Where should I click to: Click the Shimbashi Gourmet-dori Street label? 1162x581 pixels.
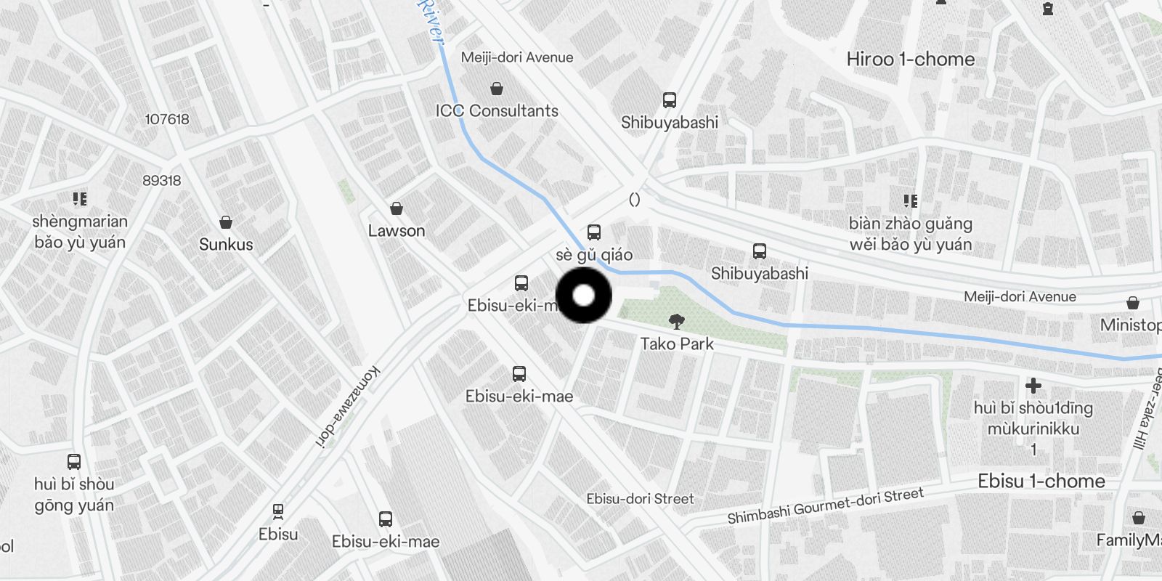point(826,505)
